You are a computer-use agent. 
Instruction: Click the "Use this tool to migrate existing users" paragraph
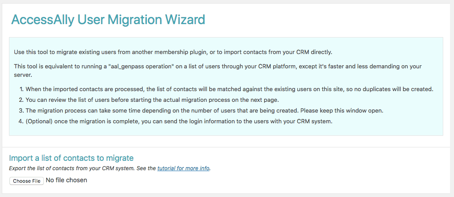[172, 53]
